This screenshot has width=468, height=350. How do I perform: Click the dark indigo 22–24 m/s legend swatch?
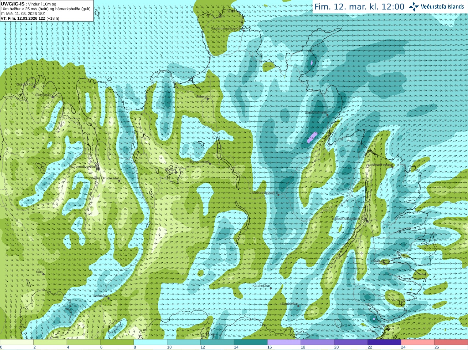(385, 342)
